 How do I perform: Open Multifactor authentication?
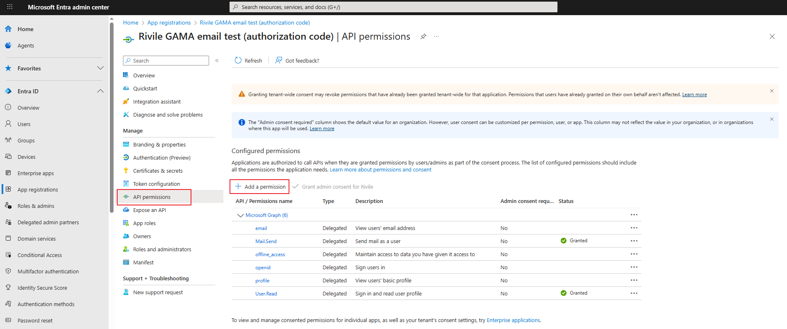[48, 271]
